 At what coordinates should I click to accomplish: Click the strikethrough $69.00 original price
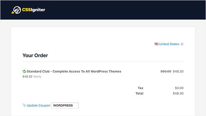[x=166, y=71]
